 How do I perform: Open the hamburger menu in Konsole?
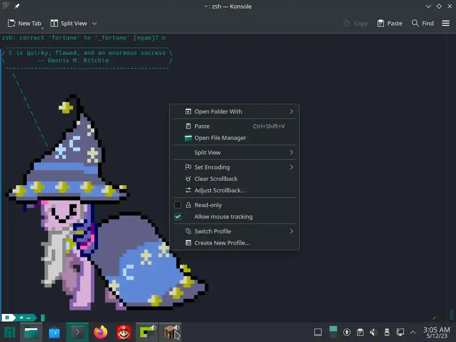tap(446, 23)
